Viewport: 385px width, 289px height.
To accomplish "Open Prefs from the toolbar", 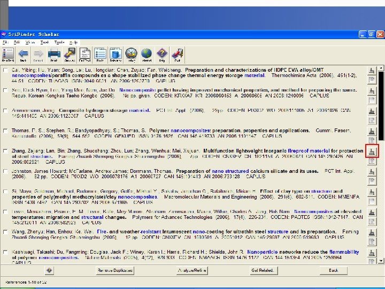I will coord(100,55).
